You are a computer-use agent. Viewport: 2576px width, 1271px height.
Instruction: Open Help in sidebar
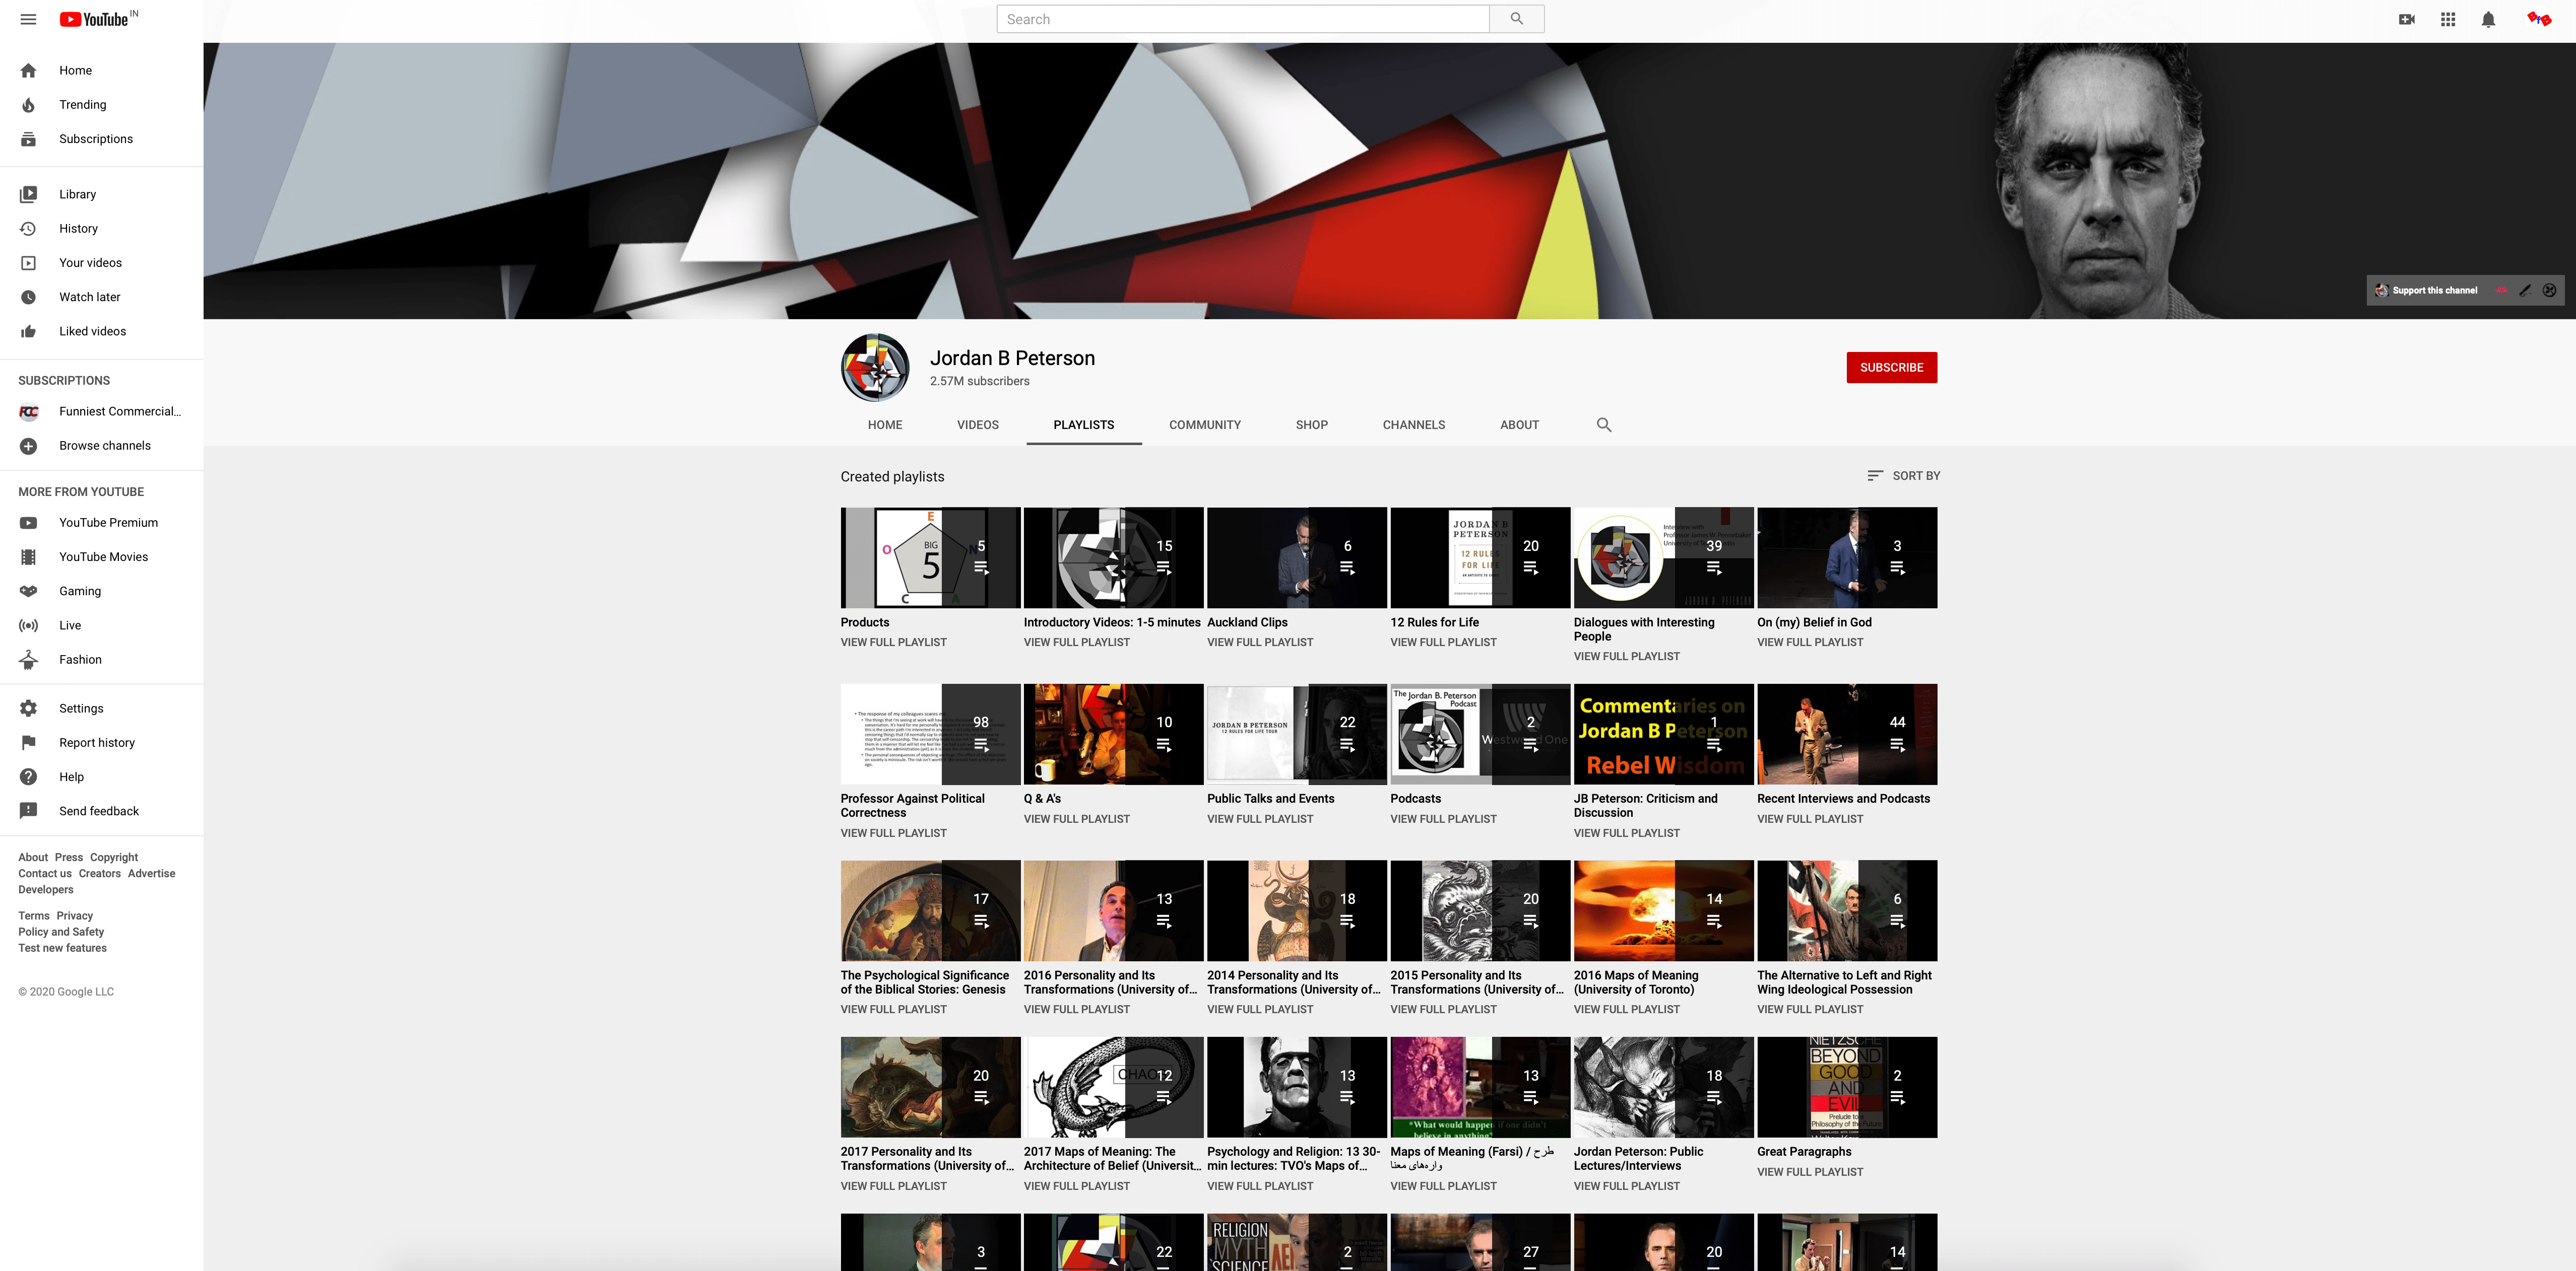(102, 778)
